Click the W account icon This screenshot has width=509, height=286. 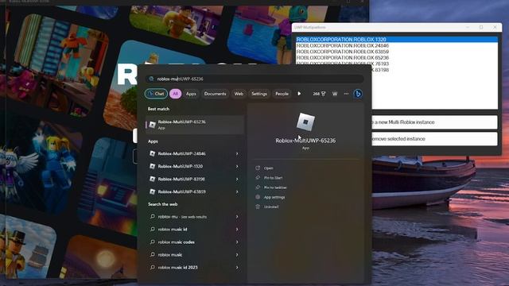coord(335,94)
